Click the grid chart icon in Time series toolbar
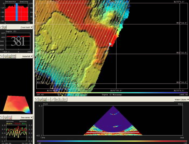The width and height of the screenshot is (189, 144). [10, 118]
